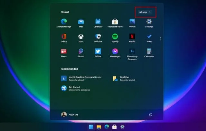
Task: Click the Recommended section heading
Action: pyautogui.click(x=69, y=69)
